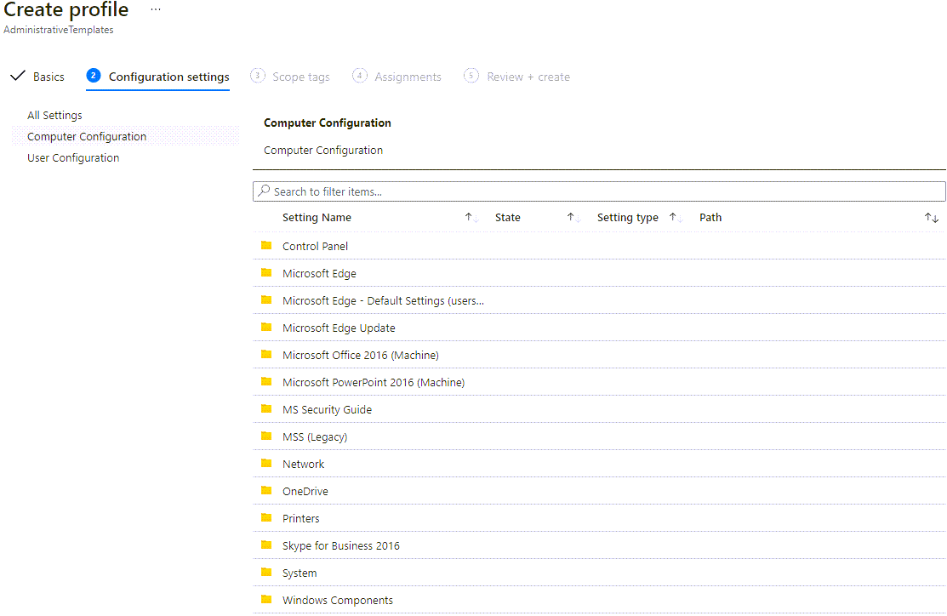Click the search magnifier icon
947x616 pixels.
click(264, 191)
